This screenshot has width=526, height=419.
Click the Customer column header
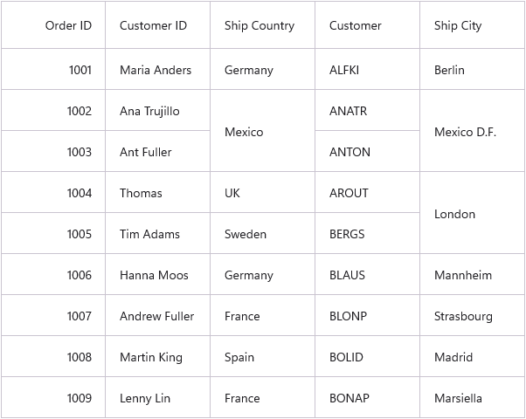[x=367, y=25]
